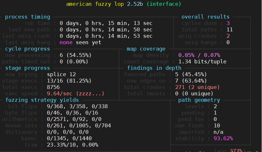
Task: Click the 'stability' label
Action: tap(189, 138)
